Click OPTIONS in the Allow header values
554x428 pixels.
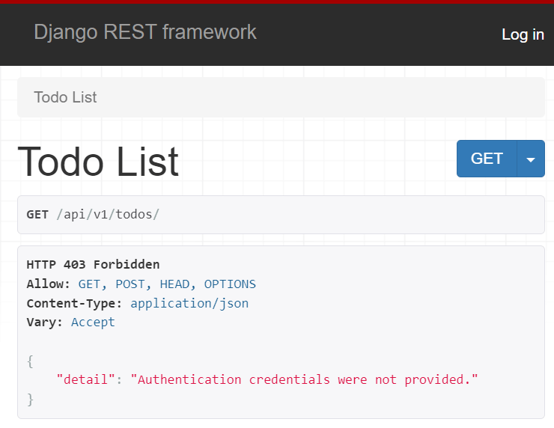click(x=230, y=284)
